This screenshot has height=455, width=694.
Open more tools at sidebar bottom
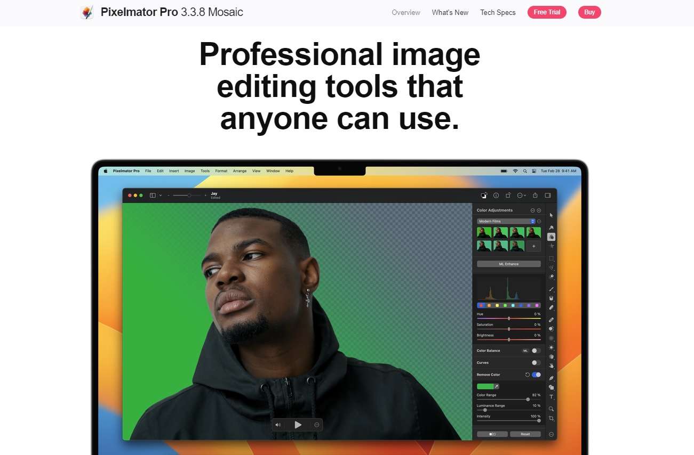point(551,434)
